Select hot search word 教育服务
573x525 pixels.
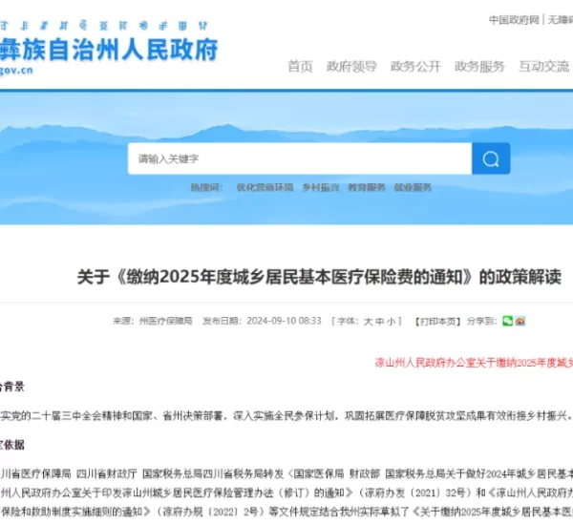click(367, 187)
